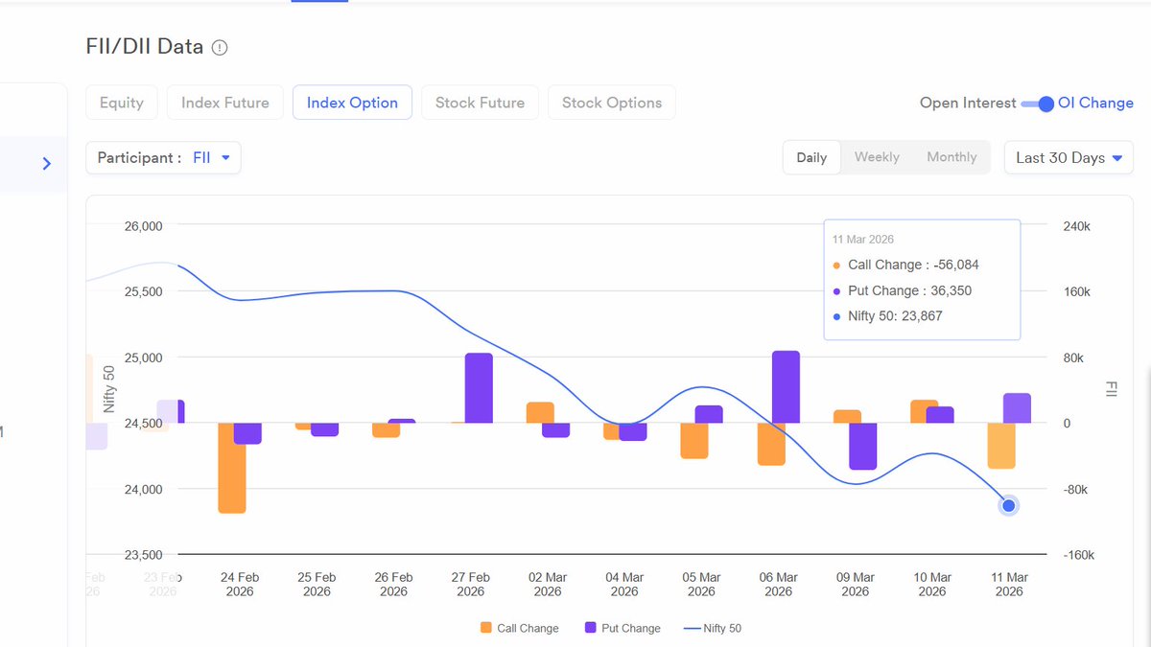This screenshot has height=647, width=1151.
Task: Switch to the Equity tab
Action: (x=122, y=103)
